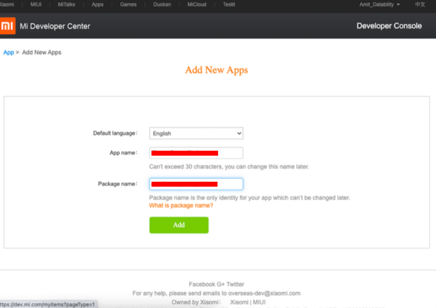Click the Mi logo icon
The height and width of the screenshot is (308, 436).
7,26
